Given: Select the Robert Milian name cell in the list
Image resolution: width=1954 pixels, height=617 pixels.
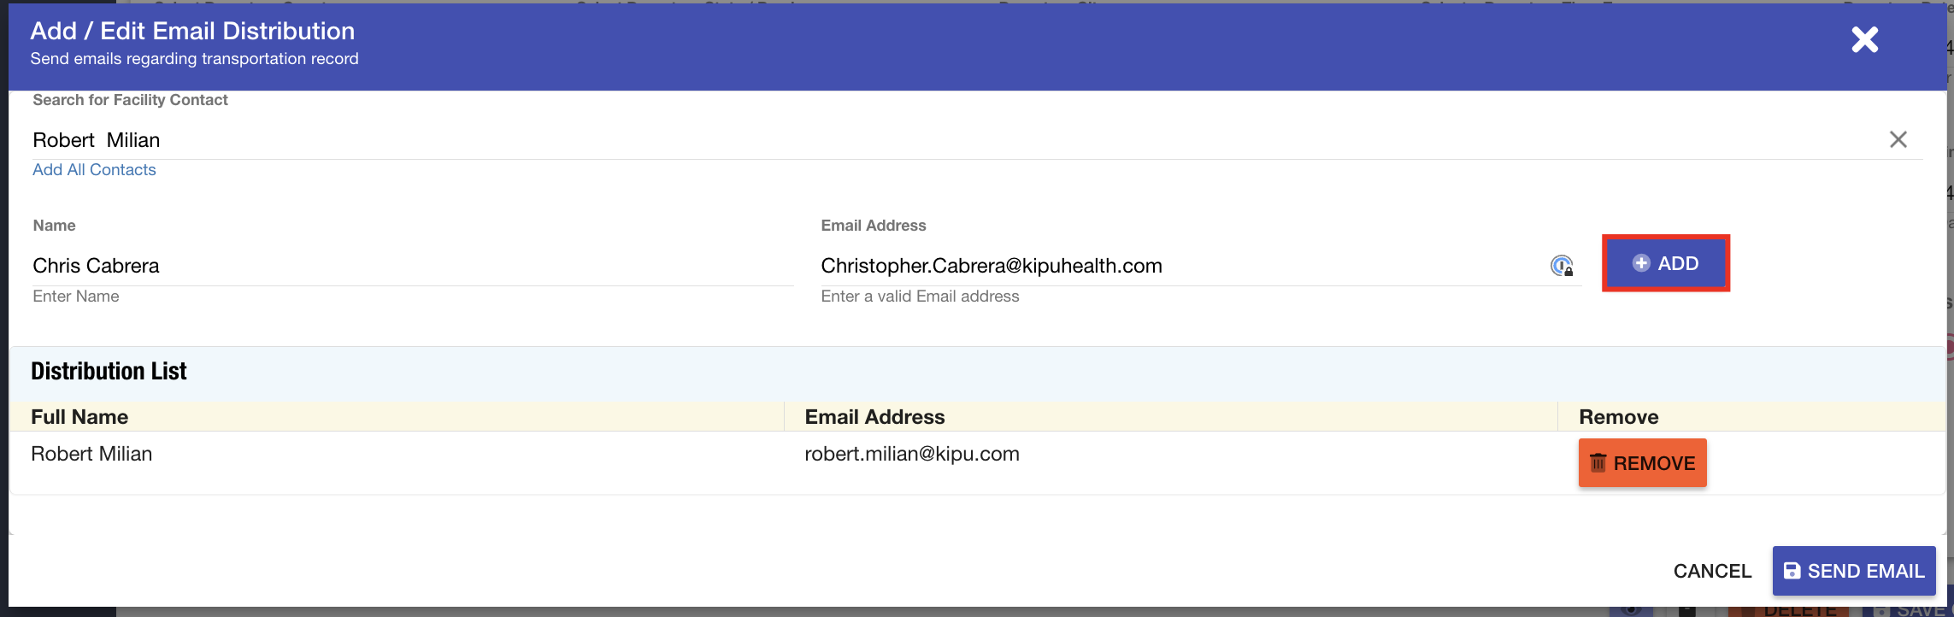Looking at the screenshot, I should [x=91, y=454].
